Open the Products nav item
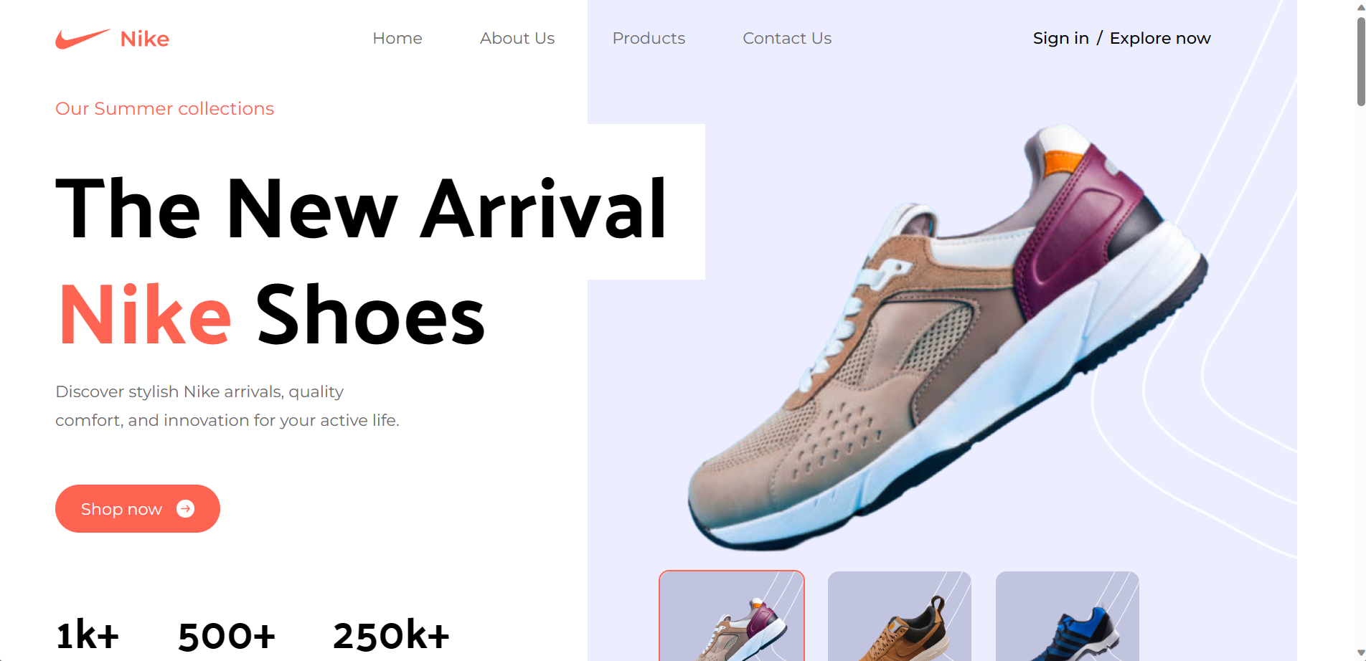Screen dimensions: 1366x661 (x=649, y=38)
